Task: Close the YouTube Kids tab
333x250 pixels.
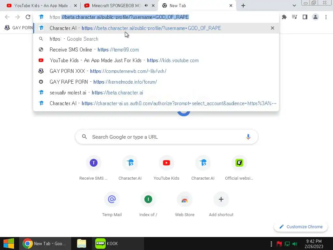Action: coord(75,6)
